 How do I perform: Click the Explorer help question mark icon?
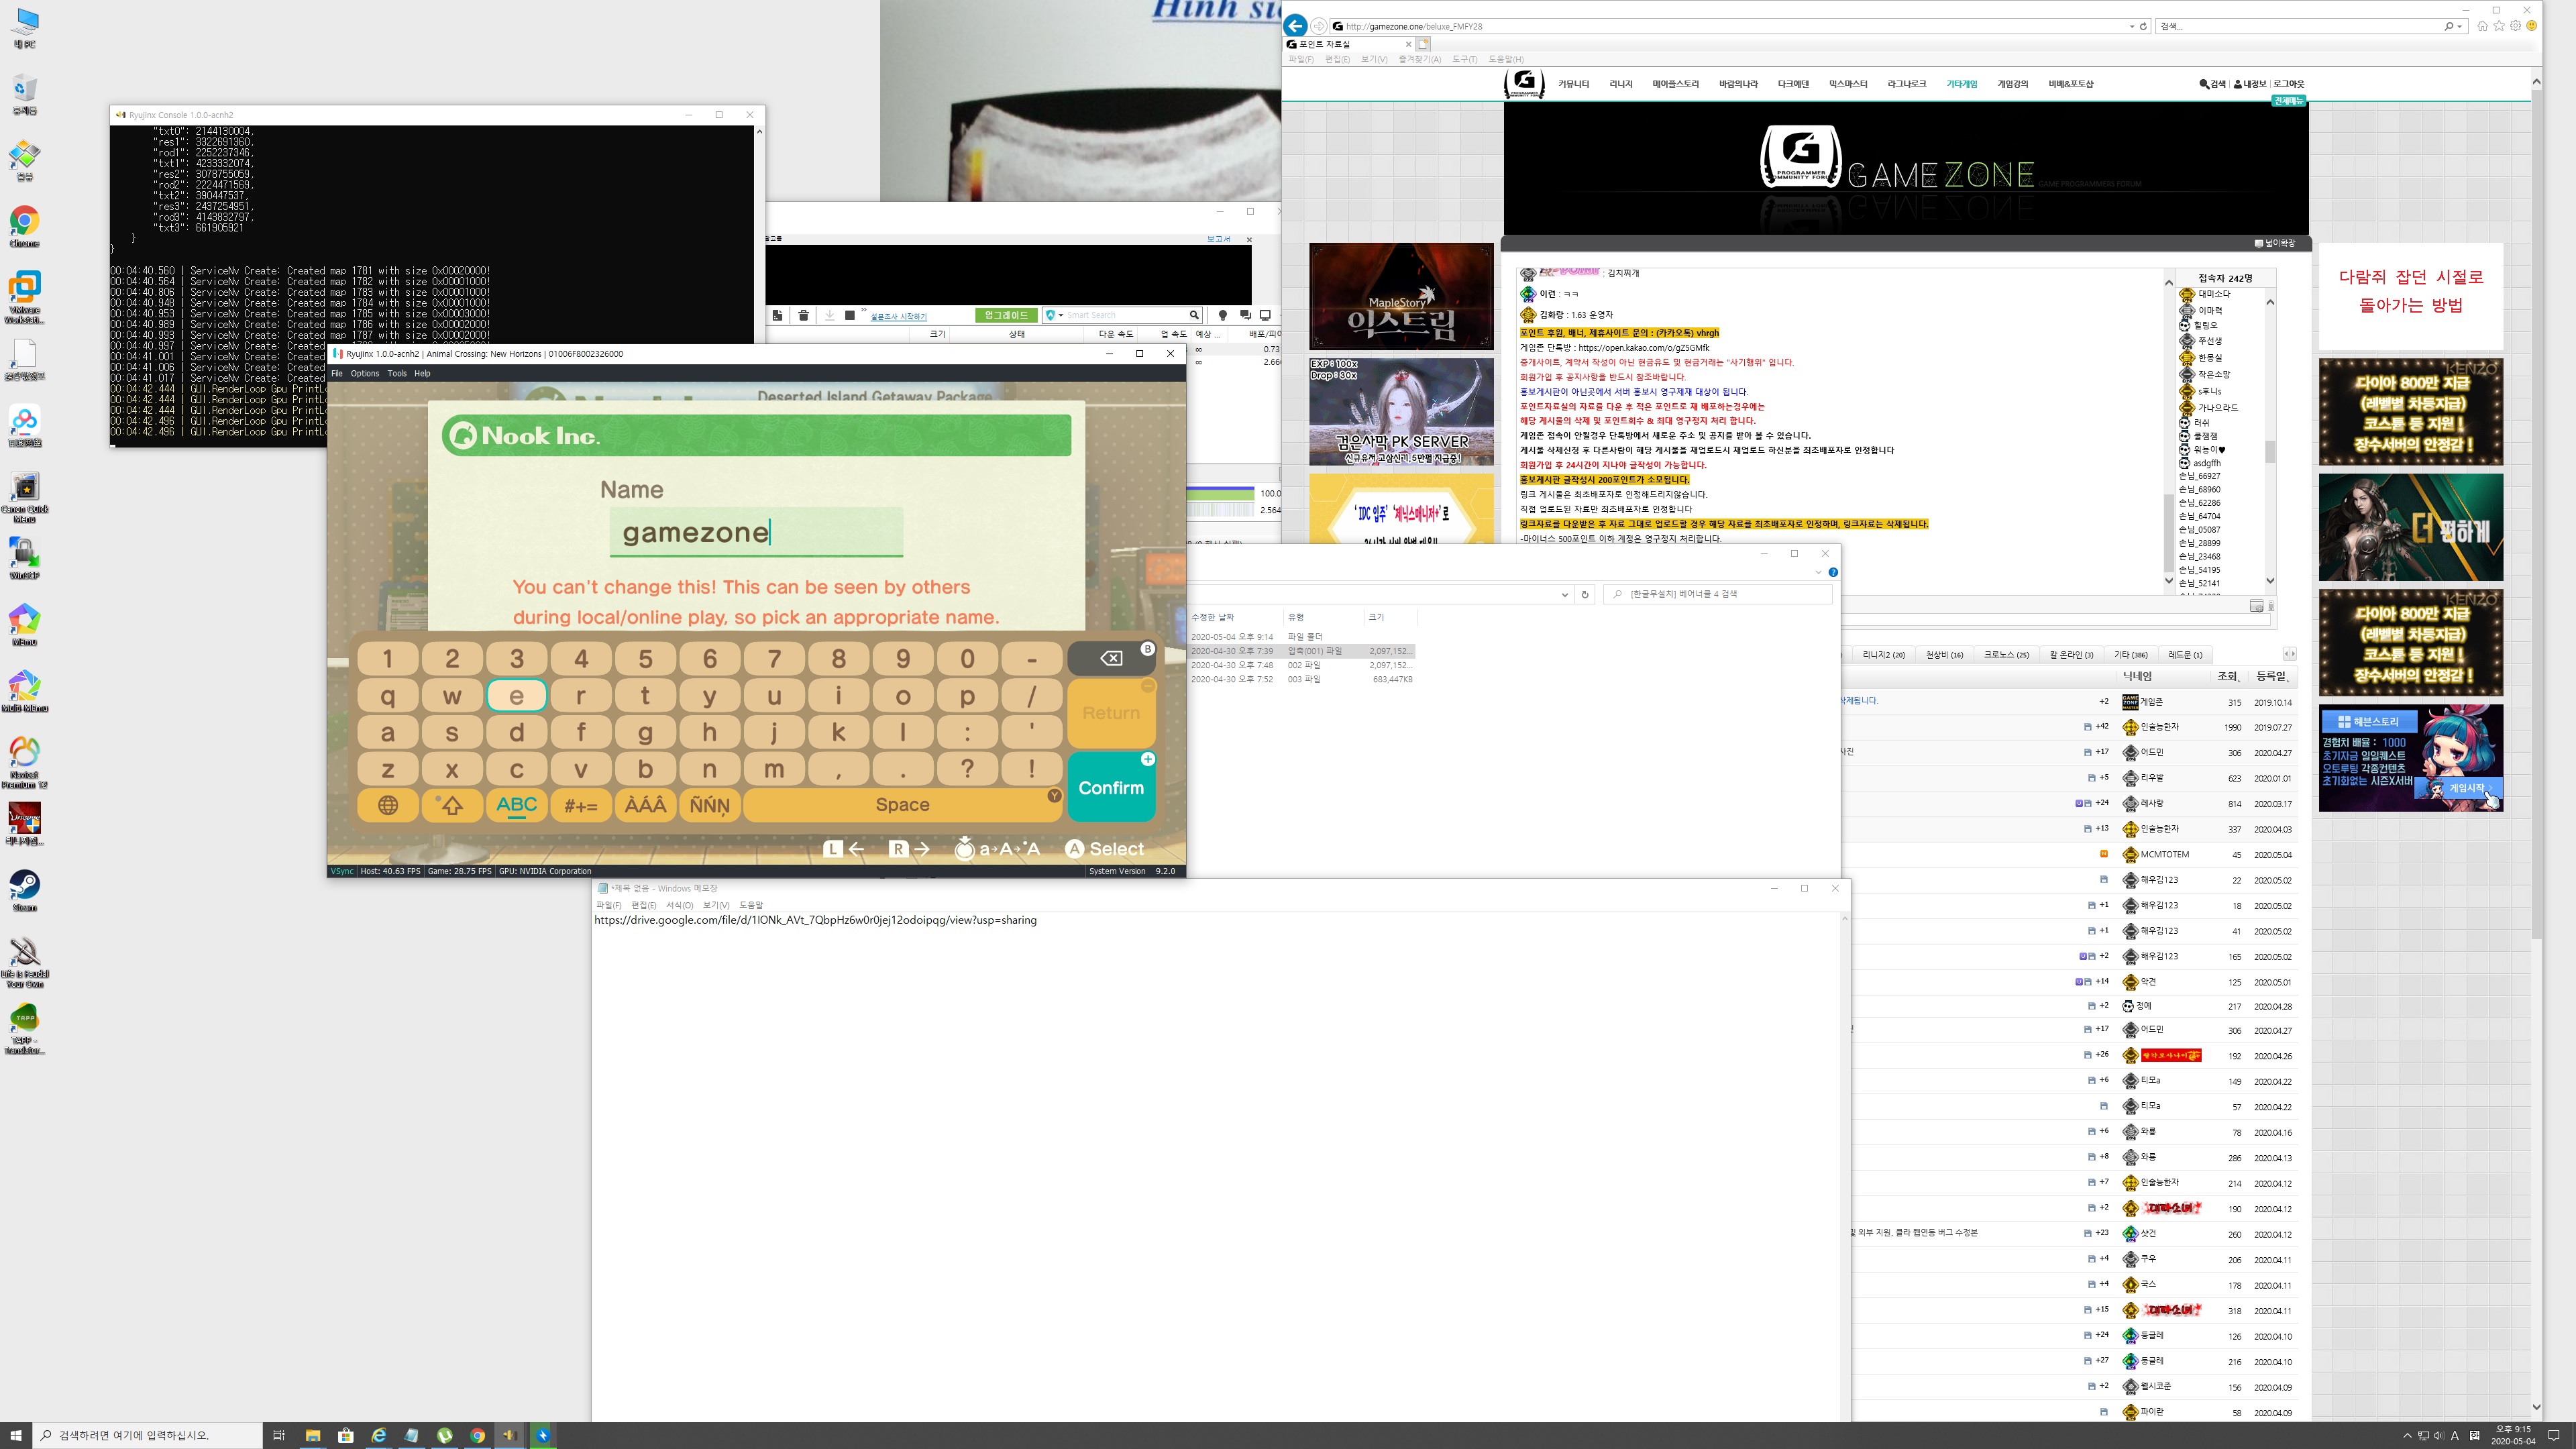click(1833, 573)
